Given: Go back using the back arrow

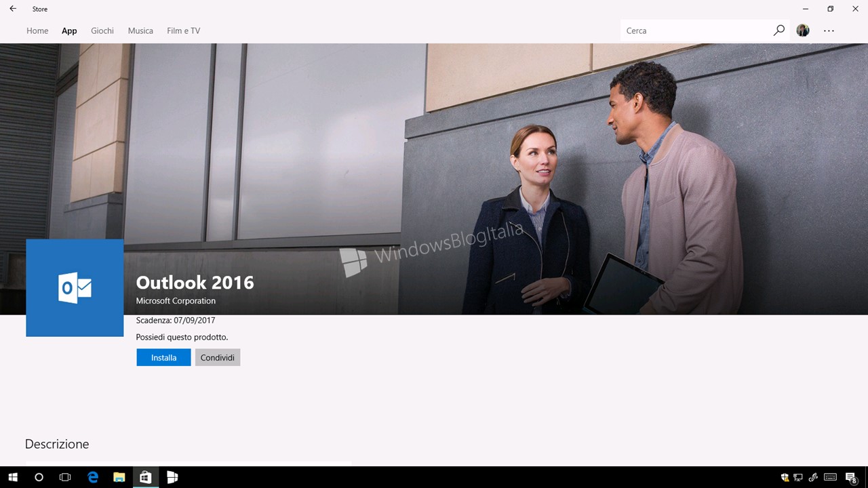Looking at the screenshot, I should click(x=13, y=9).
